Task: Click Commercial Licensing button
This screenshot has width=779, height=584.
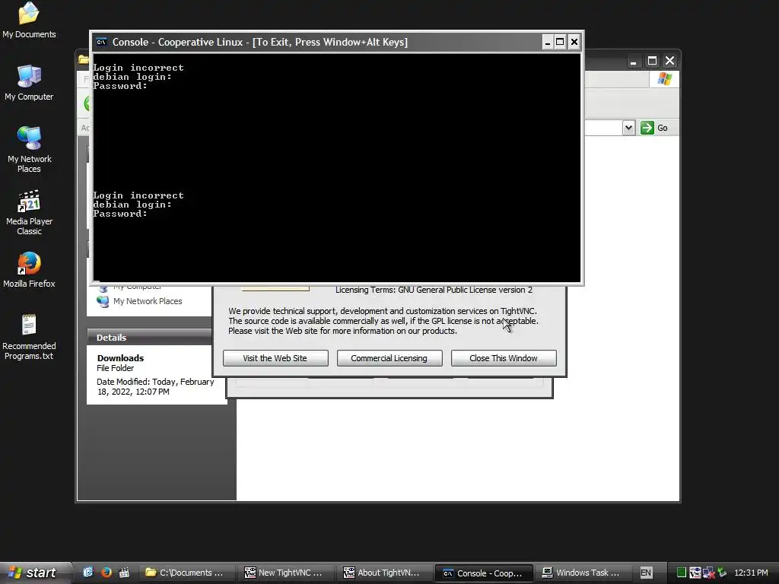Action: click(x=389, y=358)
